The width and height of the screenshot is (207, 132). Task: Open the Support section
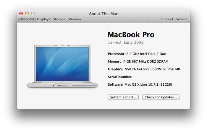click(x=167, y=19)
